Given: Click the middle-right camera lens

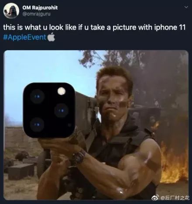Looking at the screenshot, I should (x=61, y=111).
